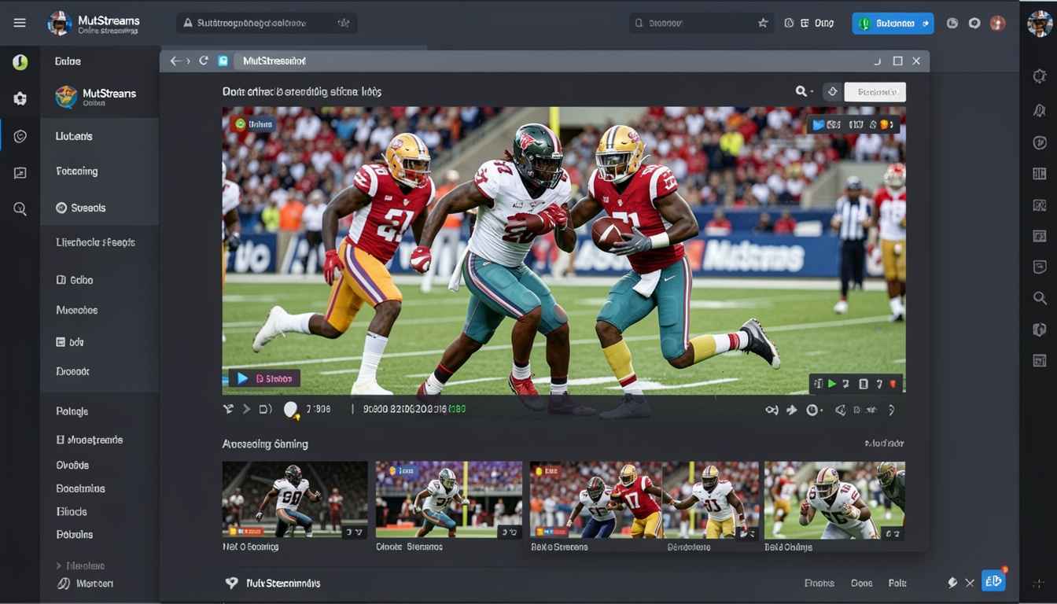The image size is (1057, 604).
Task: Open the first stream thumbnail numbered 80
Action: coord(295,500)
